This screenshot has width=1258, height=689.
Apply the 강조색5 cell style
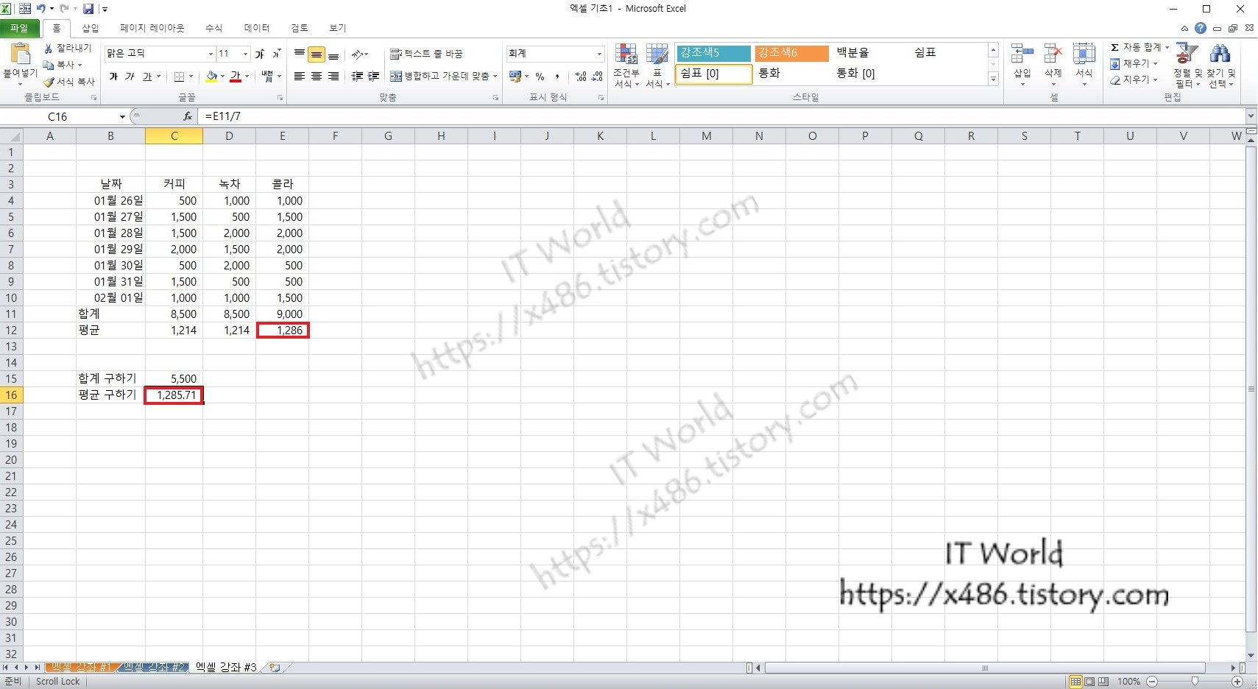pyautogui.click(x=713, y=53)
